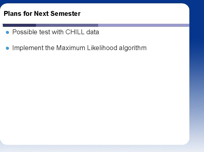Screen dimensions: 204x152
Task: Click the word "Plans" in the title
Action: pos(13,14)
